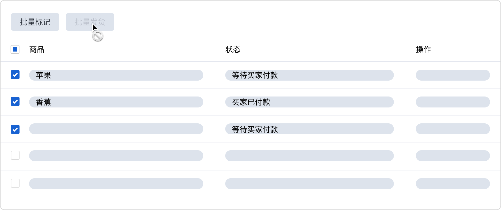Uncheck the 苹果 row checkbox

point(15,75)
